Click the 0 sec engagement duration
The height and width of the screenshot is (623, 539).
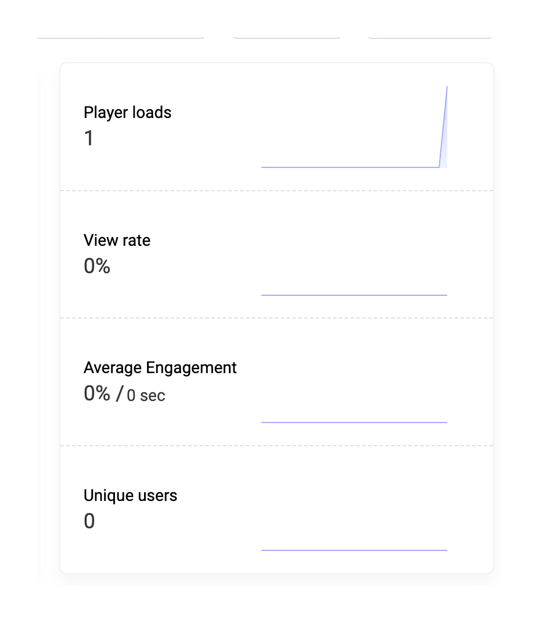(x=146, y=396)
